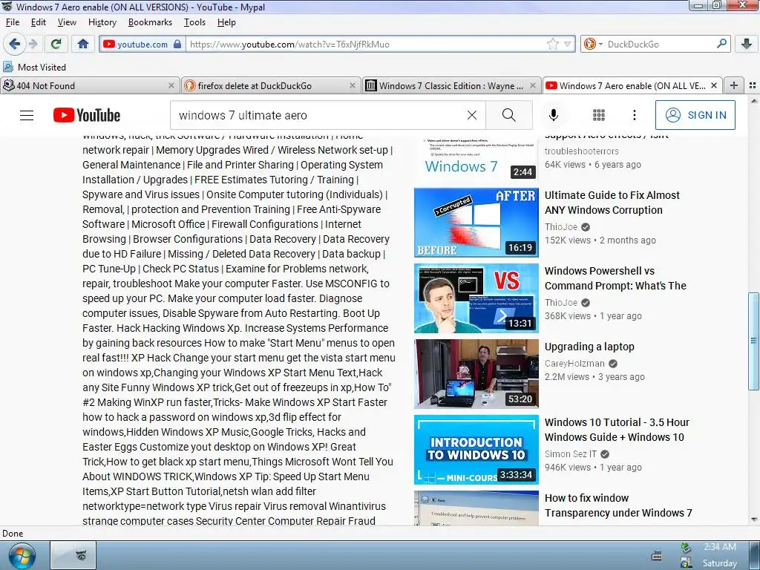Open Windows 10 Tutorial 3.5 Hour title
Screen dimensions: 760x570
(617, 430)
